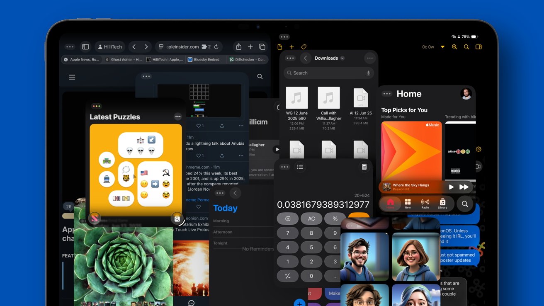Tap 7 on calculator
This screenshot has width=544, height=306.
pyautogui.click(x=288, y=233)
